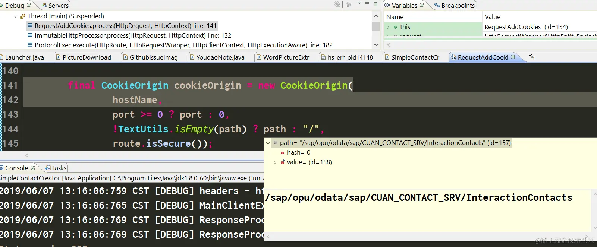Open the WordPictureExtr editor tab
Screen dimensions: 597x247
(x=286, y=57)
